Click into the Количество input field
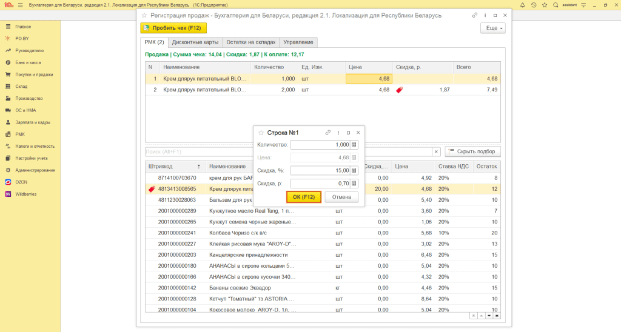 [x=320, y=145]
